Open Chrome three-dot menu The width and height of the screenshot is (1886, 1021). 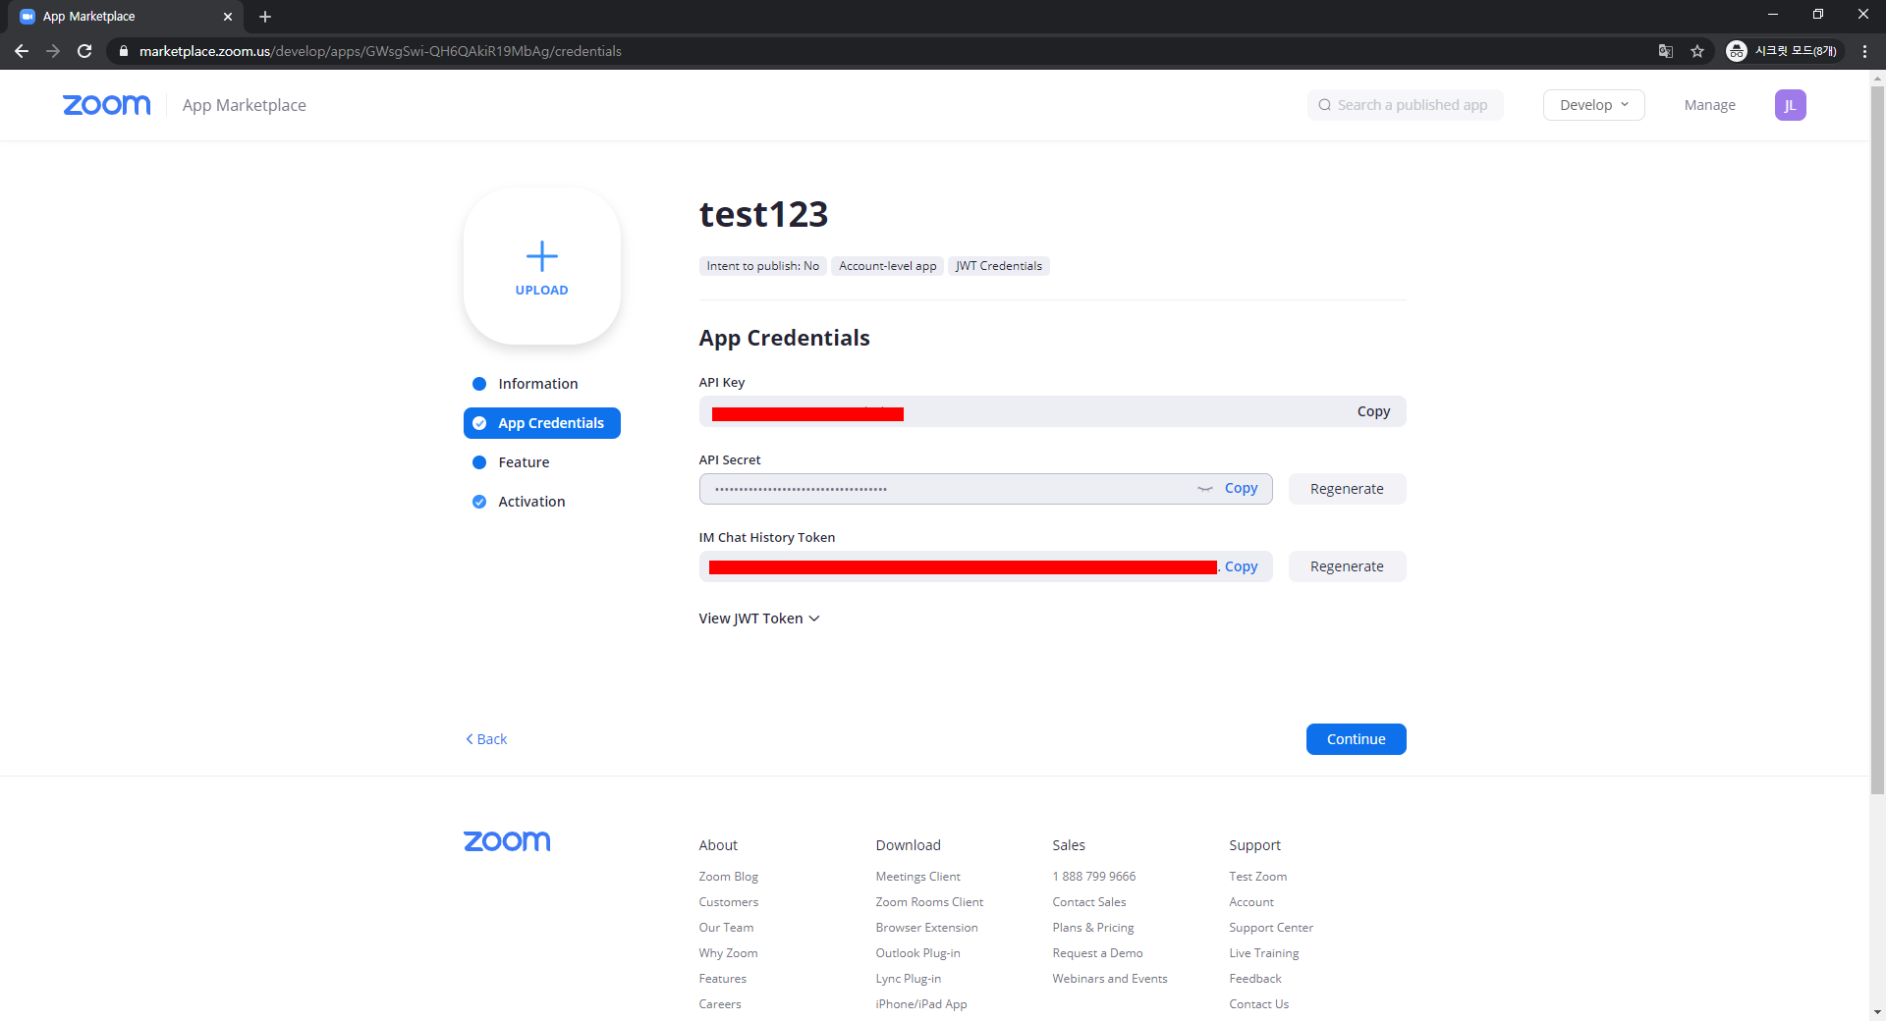click(1864, 51)
